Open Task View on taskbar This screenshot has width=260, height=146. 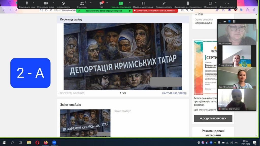[20, 142]
